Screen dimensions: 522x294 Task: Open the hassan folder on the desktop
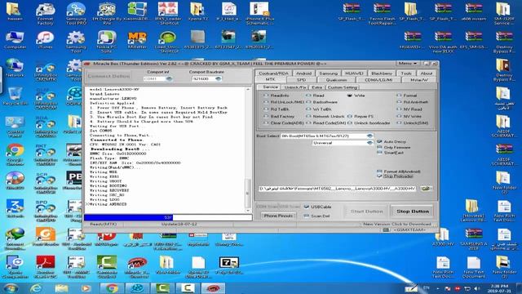14,12
